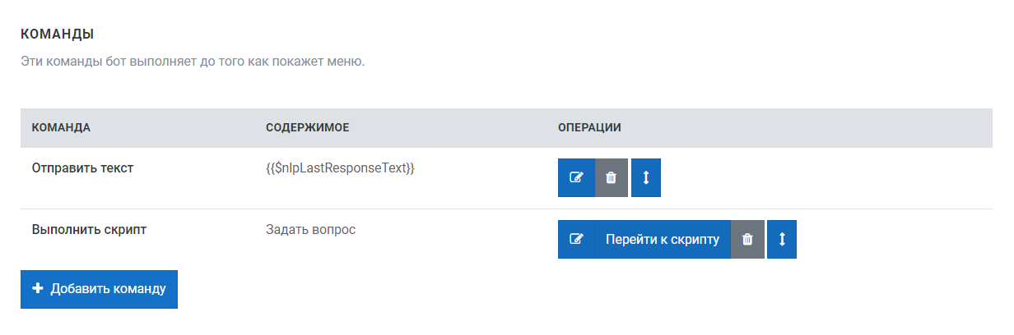Click the 'СОДЕРЖИМОЕ' column header

pyautogui.click(x=308, y=128)
